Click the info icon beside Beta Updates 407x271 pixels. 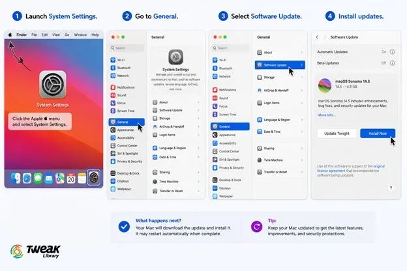pos(392,63)
